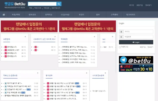Click 로그인 link in the top header
The width and height of the screenshot is (158, 101).
(x=132, y=5)
